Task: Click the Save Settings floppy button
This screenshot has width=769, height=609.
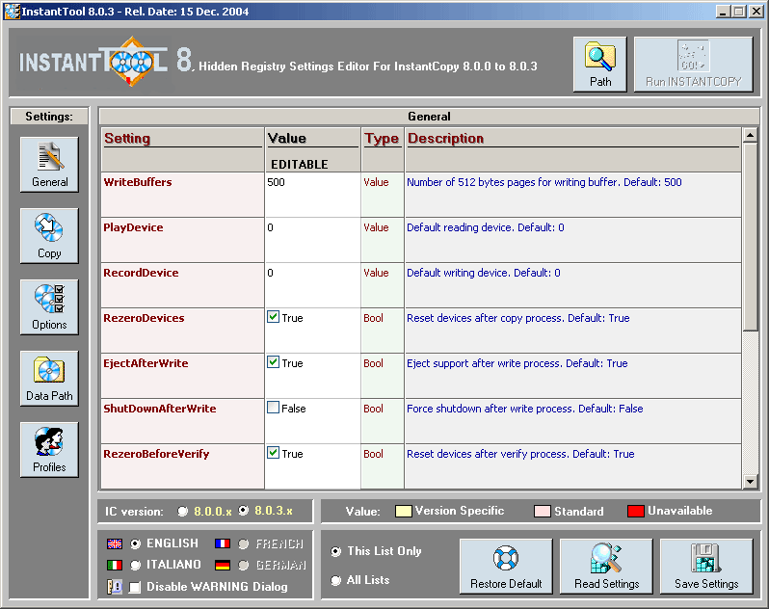Action: 706,566
